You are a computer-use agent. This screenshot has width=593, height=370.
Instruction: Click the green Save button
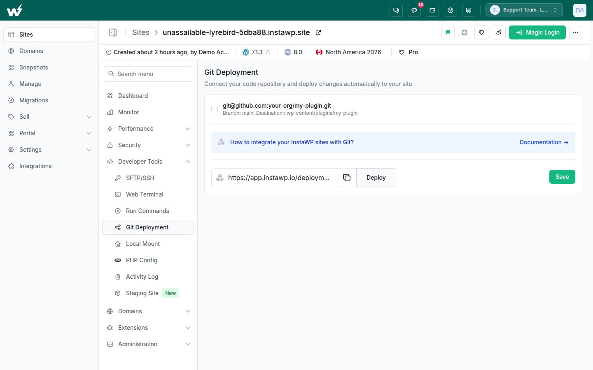coord(562,177)
